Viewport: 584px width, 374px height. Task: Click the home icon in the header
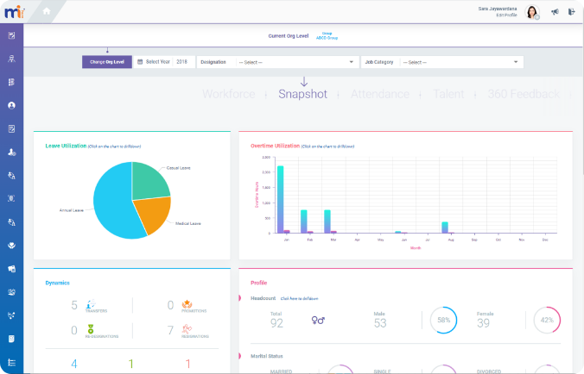[47, 11]
